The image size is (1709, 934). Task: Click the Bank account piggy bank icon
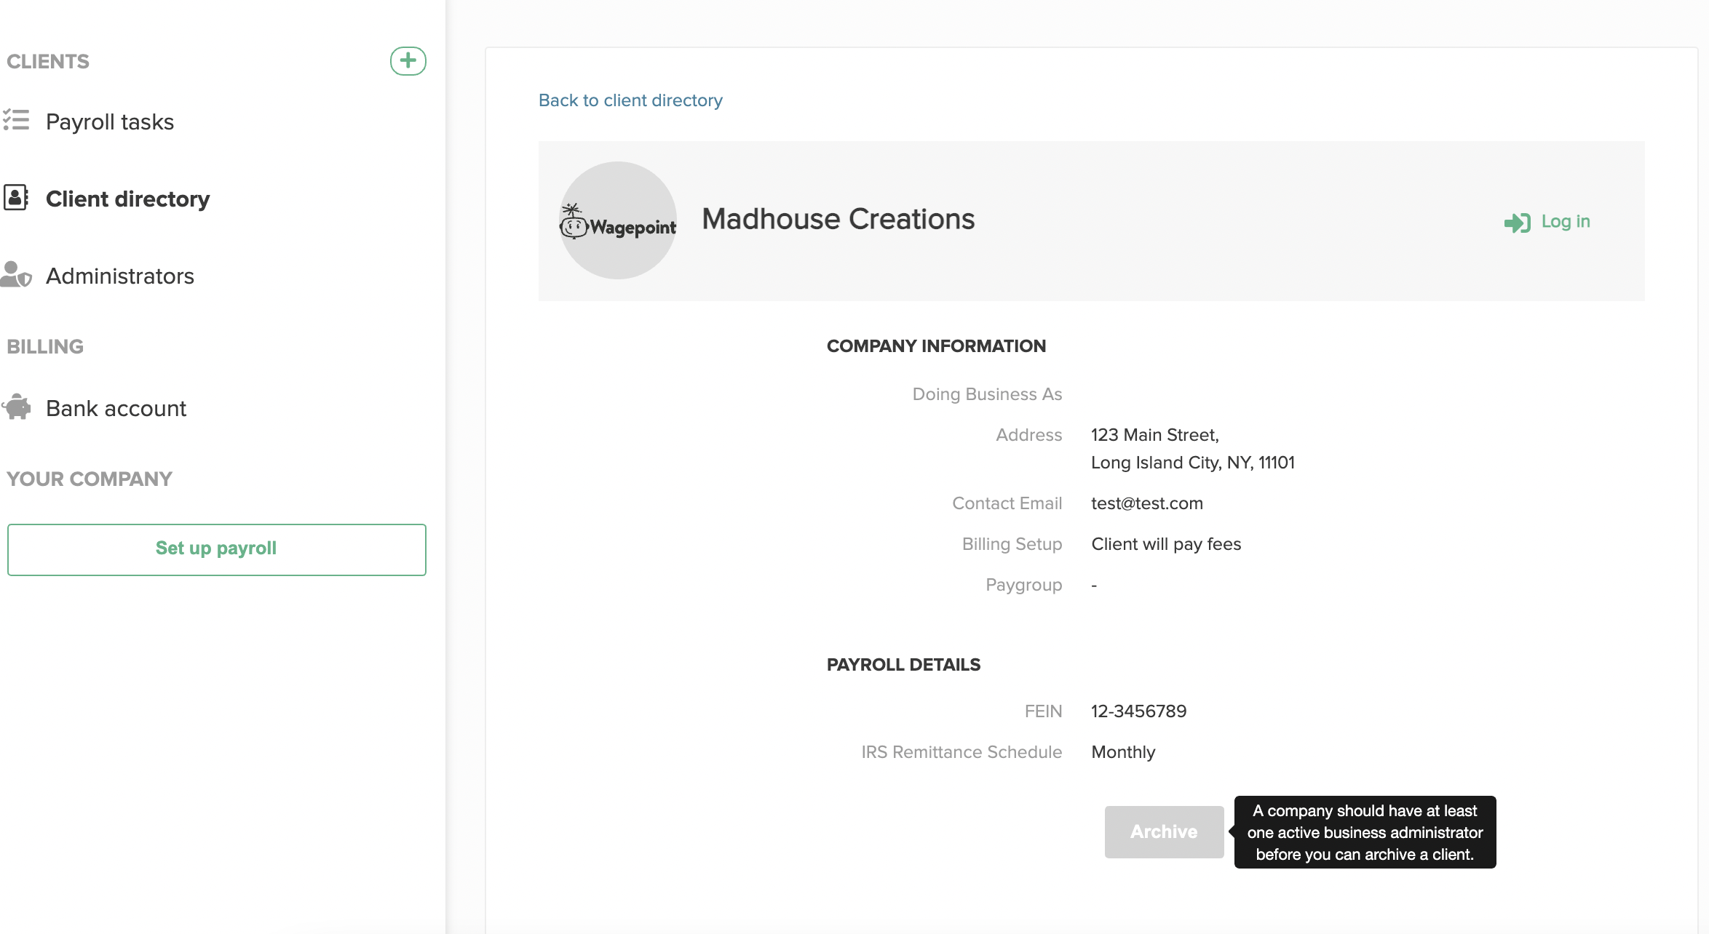coord(16,407)
